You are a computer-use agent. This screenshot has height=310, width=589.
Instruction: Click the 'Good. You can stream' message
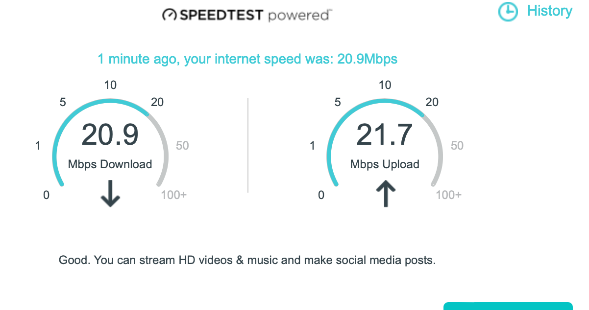(x=247, y=260)
